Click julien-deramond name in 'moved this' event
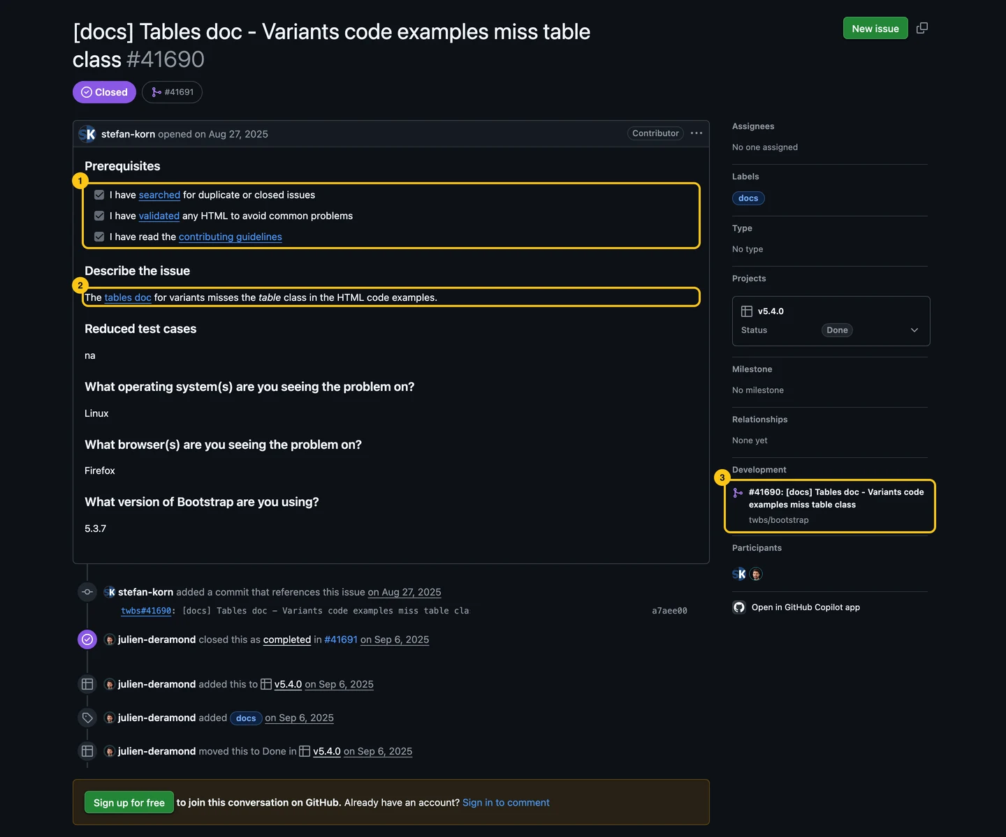The width and height of the screenshot is (1006, 837). [x=156, y=751]
